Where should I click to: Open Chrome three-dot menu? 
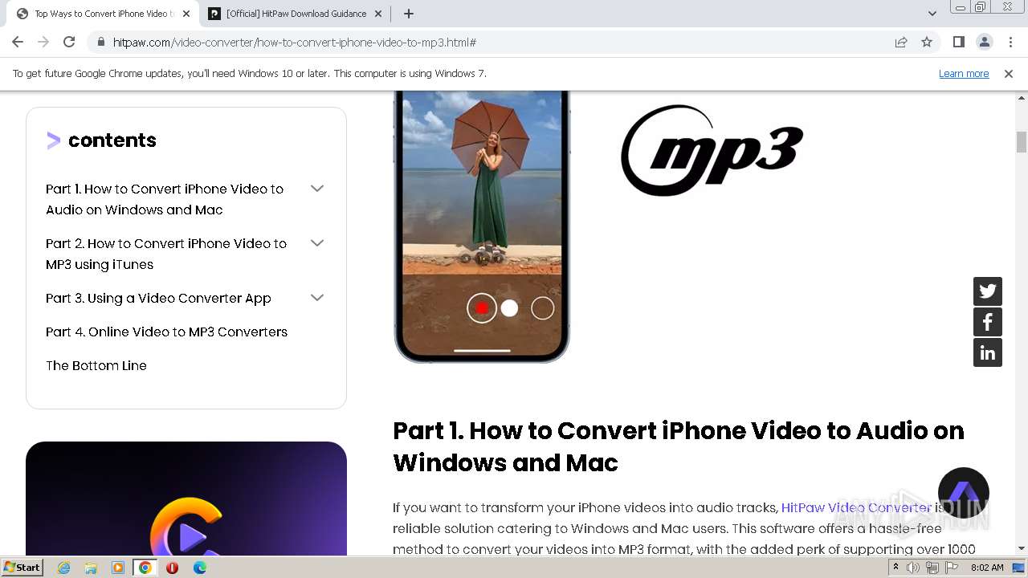1010,42
